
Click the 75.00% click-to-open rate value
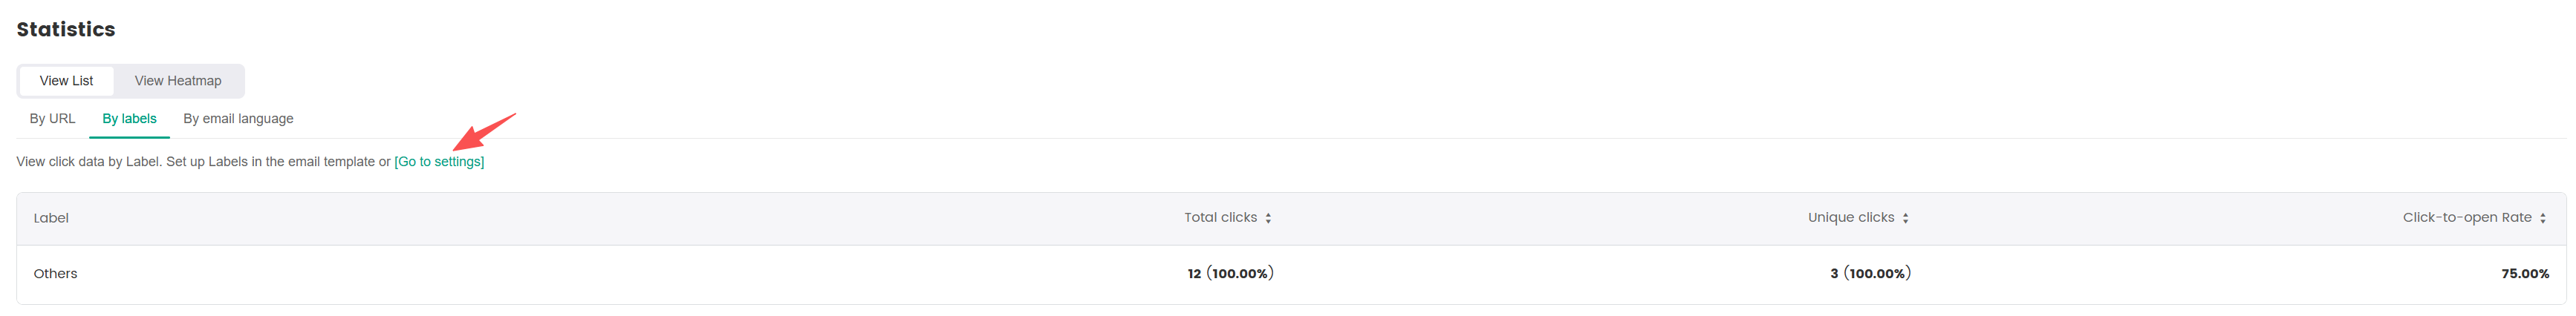(2524, 274)
